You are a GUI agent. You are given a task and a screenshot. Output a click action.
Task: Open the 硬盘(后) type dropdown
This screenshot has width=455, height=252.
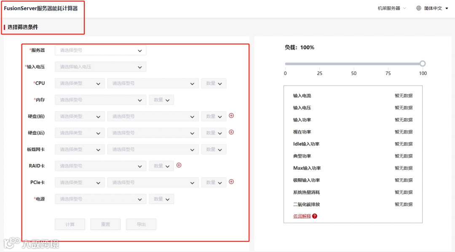[x=80, y=133]
